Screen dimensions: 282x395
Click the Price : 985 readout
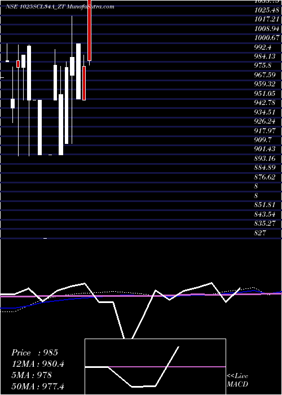(35, 353)
